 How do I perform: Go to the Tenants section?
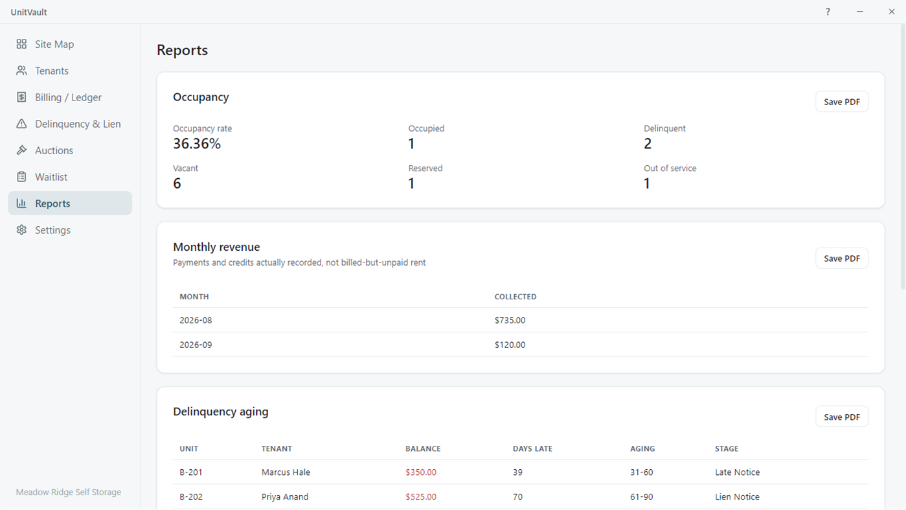point(70,71)
